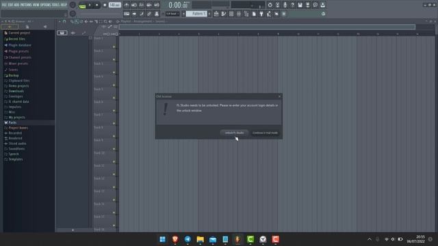Viewport: 438px width, 246px height.
Task: Toggle the loop recording icon
Action: coord(157,5)
